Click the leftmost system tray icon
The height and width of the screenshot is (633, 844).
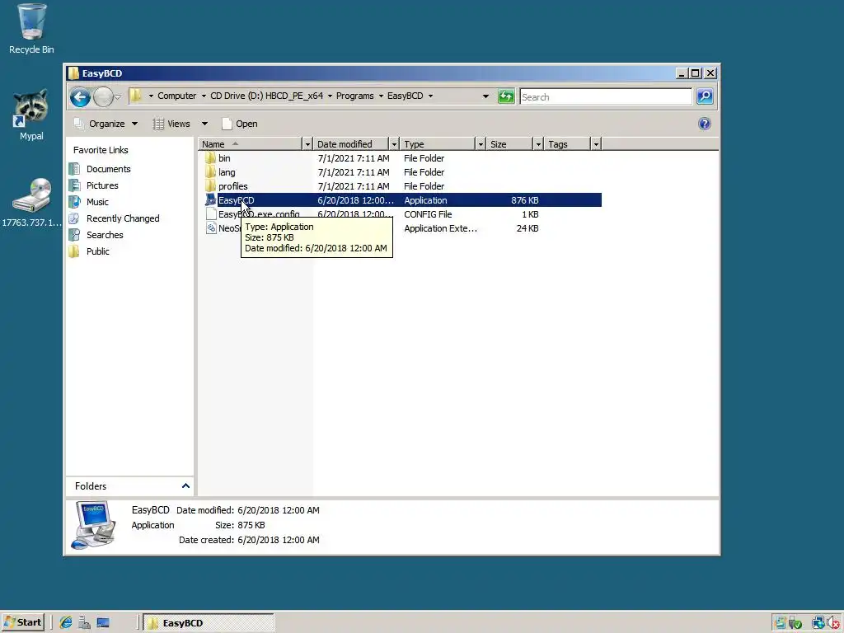click(780, 623)
